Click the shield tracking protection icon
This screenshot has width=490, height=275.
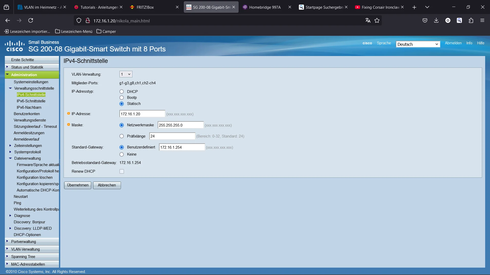click(79, 21)
